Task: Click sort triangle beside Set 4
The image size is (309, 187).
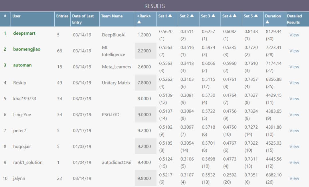Action: point(234,16)
